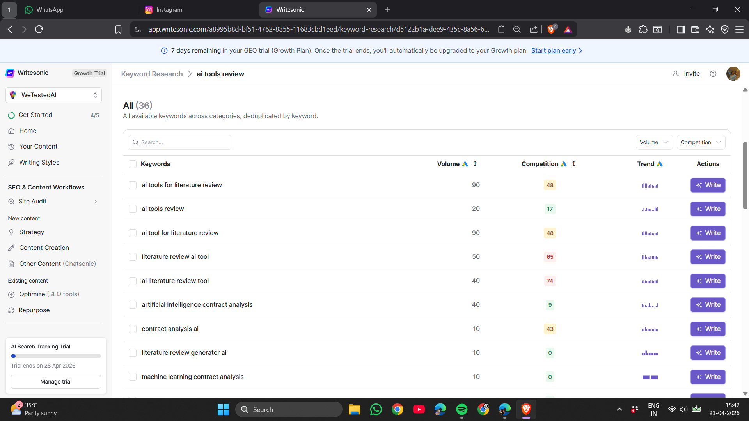Viewport: 749px width, 421px height.
Task: Click the Site Audit sidebar item
Action: (32, 201)
